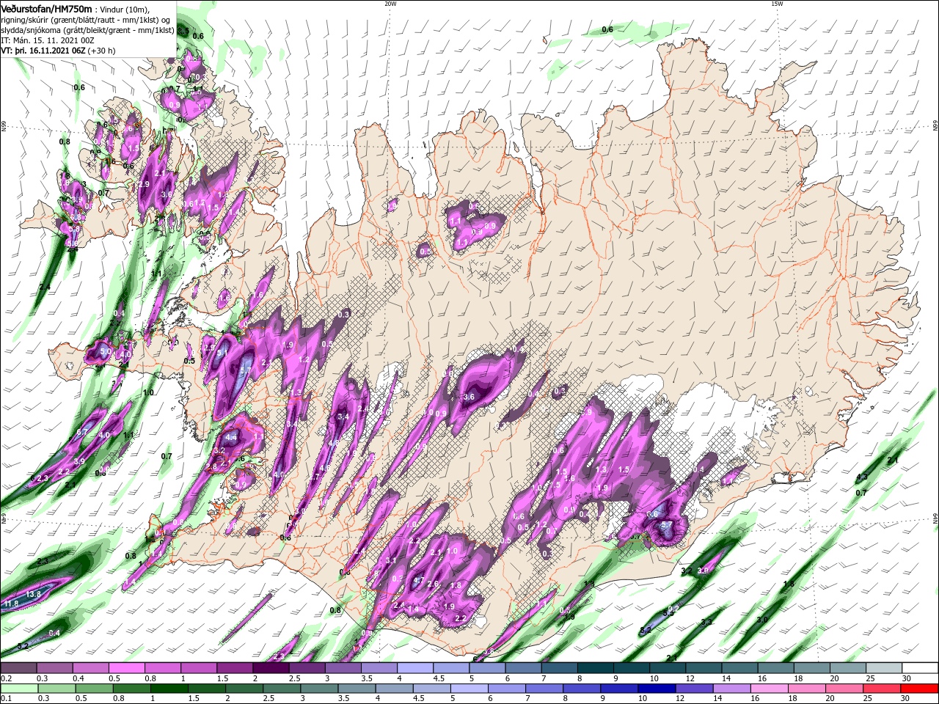This screenshot has width=939, height=704.
Task: Click the 13.8 precipitation value offshore southwest
Action: pos(34,594)
